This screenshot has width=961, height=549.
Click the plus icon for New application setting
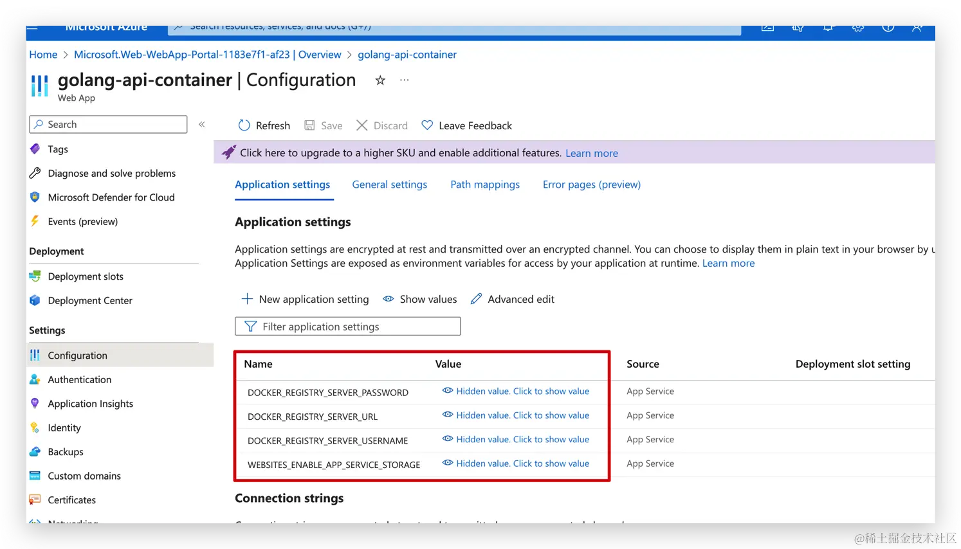pos(247,299)
